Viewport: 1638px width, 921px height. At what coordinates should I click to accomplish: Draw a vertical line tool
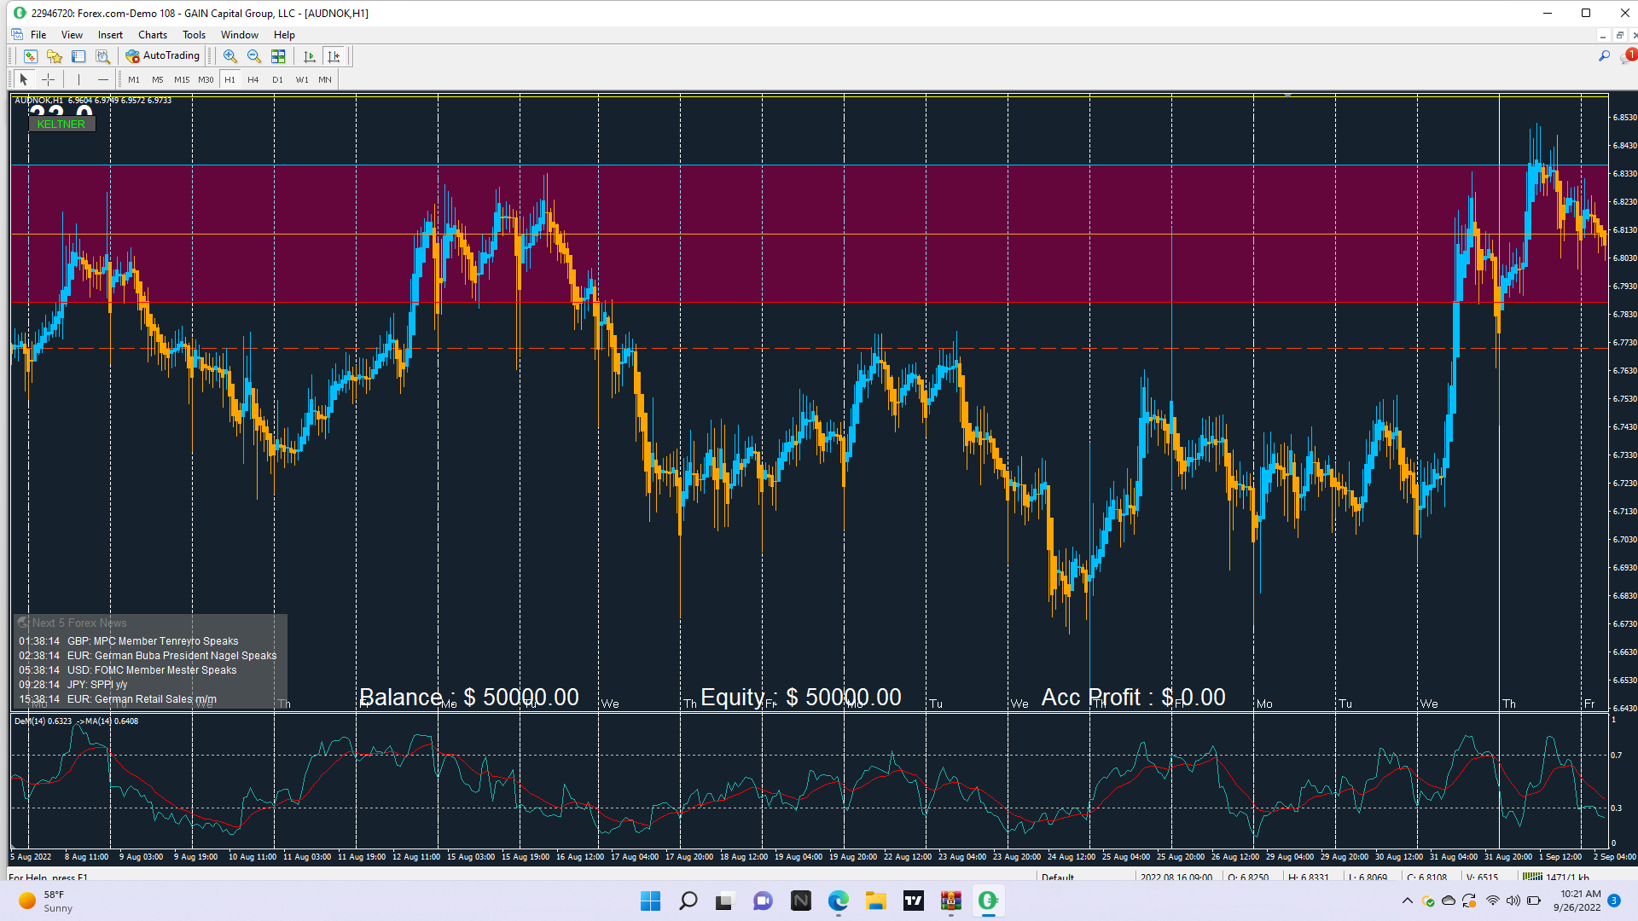(x=78, y=79)
